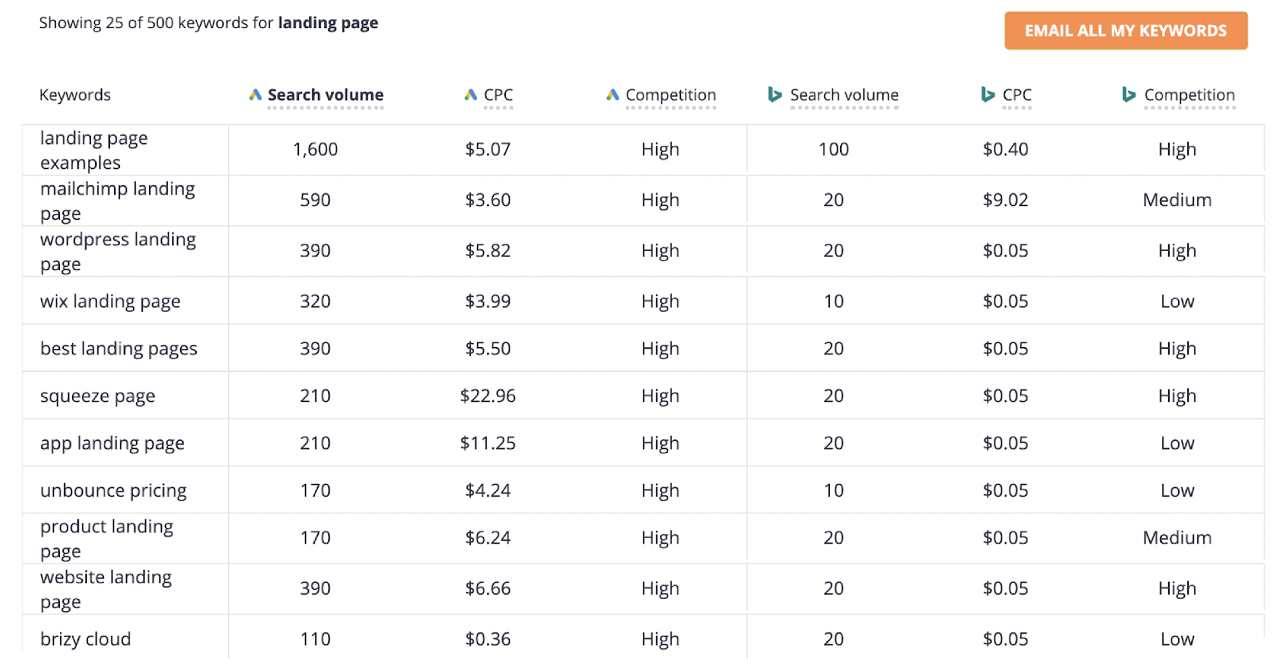This screenshot has width=1274, height=659.
Task: Select the keyword landing page examples
Action: pos(94,149)
